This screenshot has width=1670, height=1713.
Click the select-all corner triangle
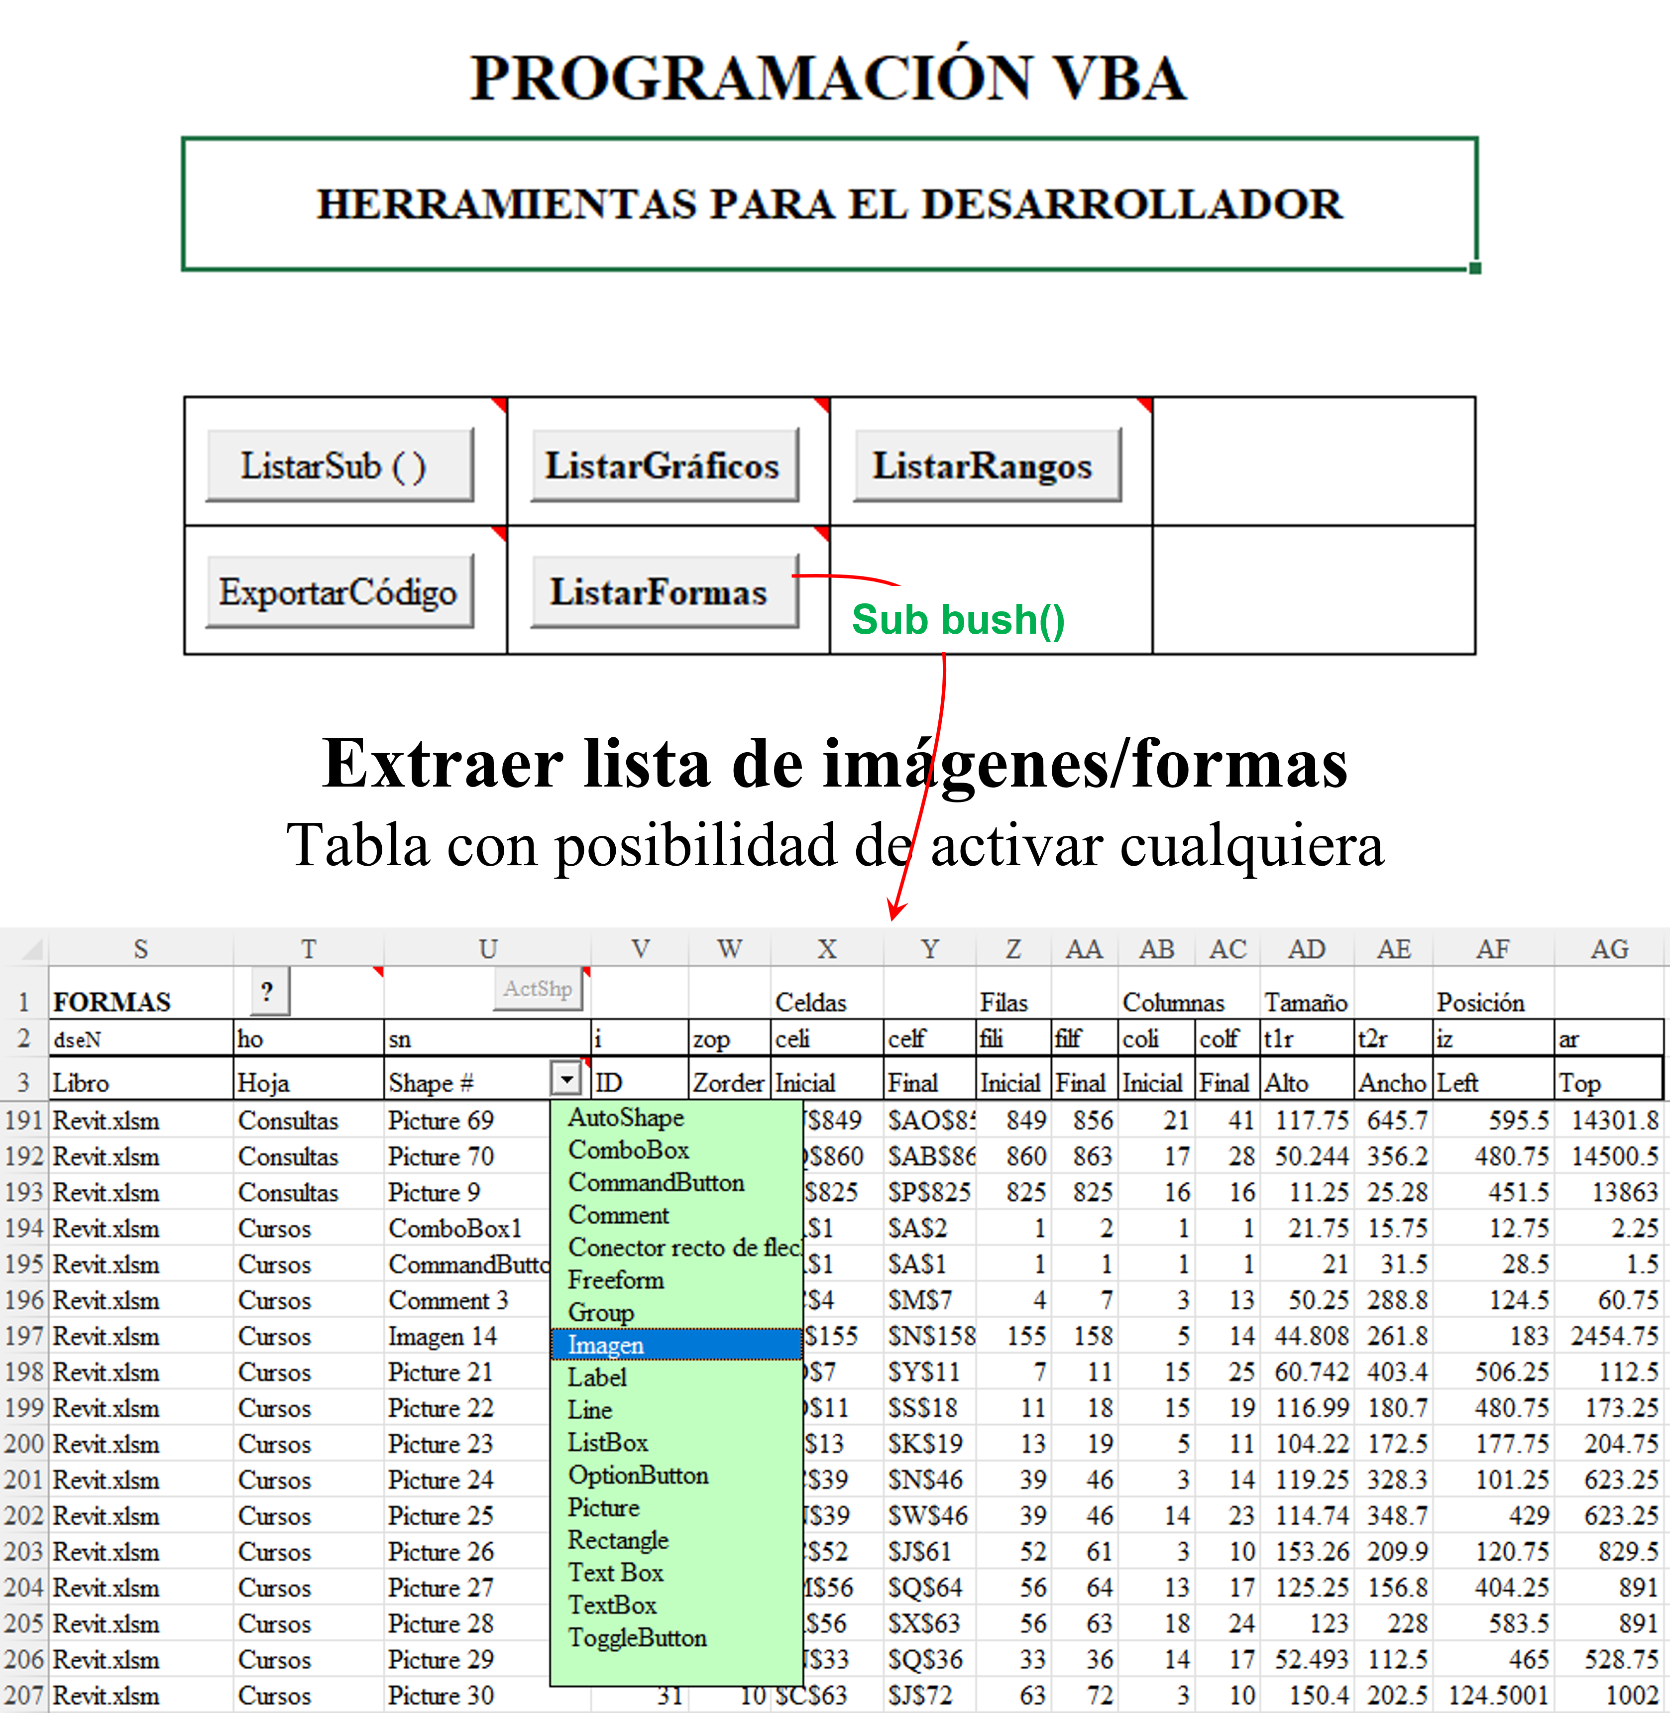(x=31, y=949)
